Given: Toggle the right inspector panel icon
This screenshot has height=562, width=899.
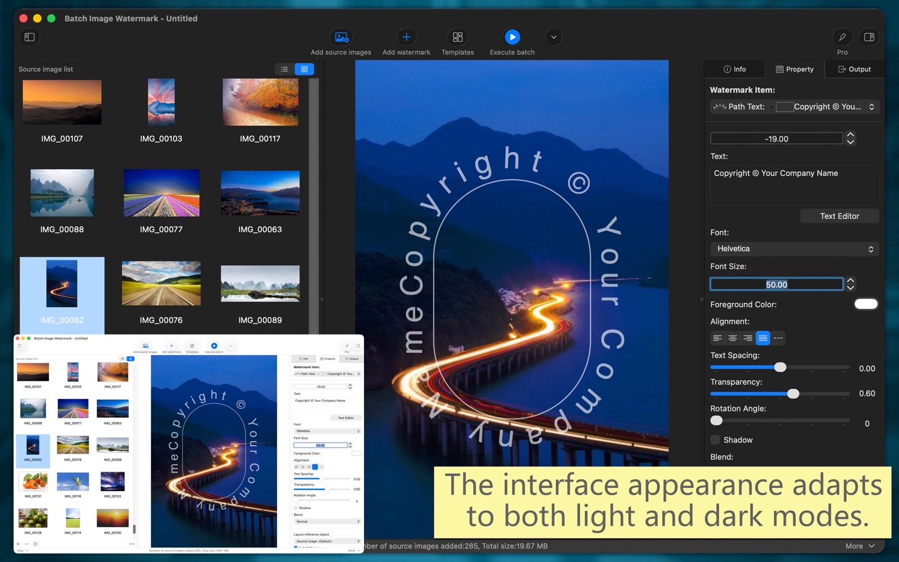Looking at the screenshot, I should pyautogui.click(x=869, y=37).
